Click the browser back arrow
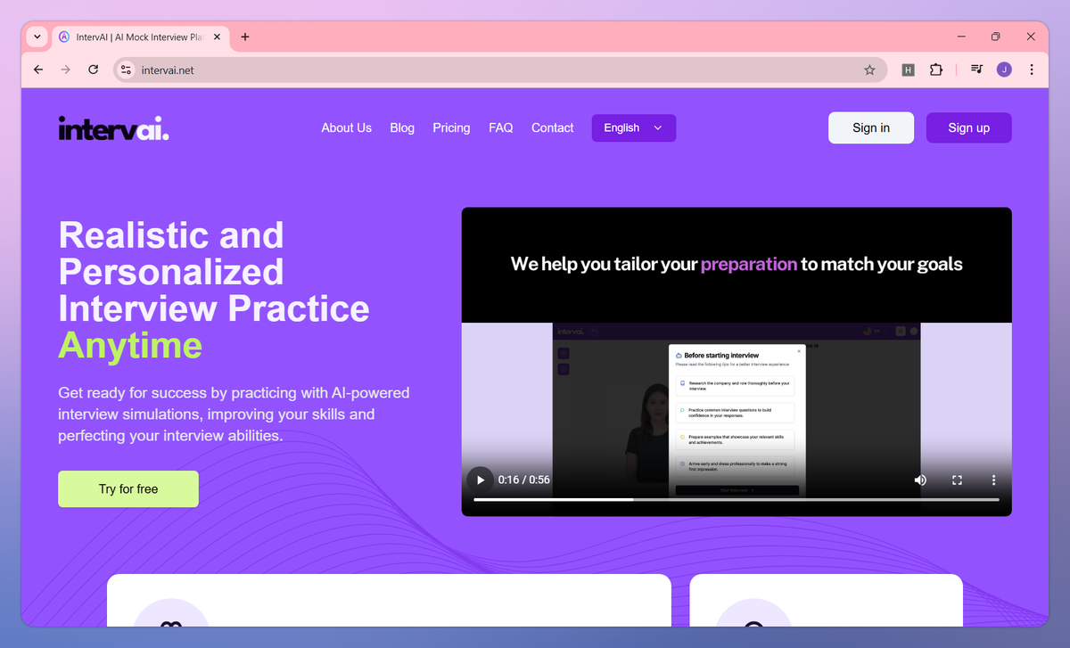This screenshot has height=648, width=1070. (37, 70)
